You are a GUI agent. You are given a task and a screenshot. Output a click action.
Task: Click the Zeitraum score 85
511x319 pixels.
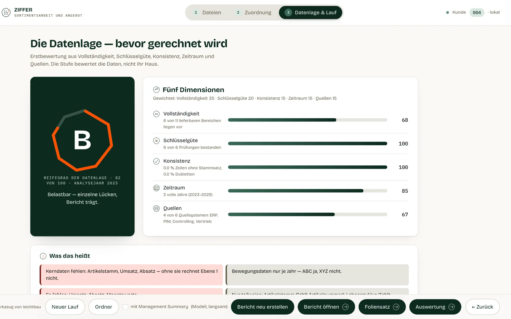click(405, 191)
